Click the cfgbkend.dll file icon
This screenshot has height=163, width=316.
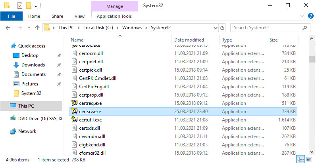[x=75, y=144]
